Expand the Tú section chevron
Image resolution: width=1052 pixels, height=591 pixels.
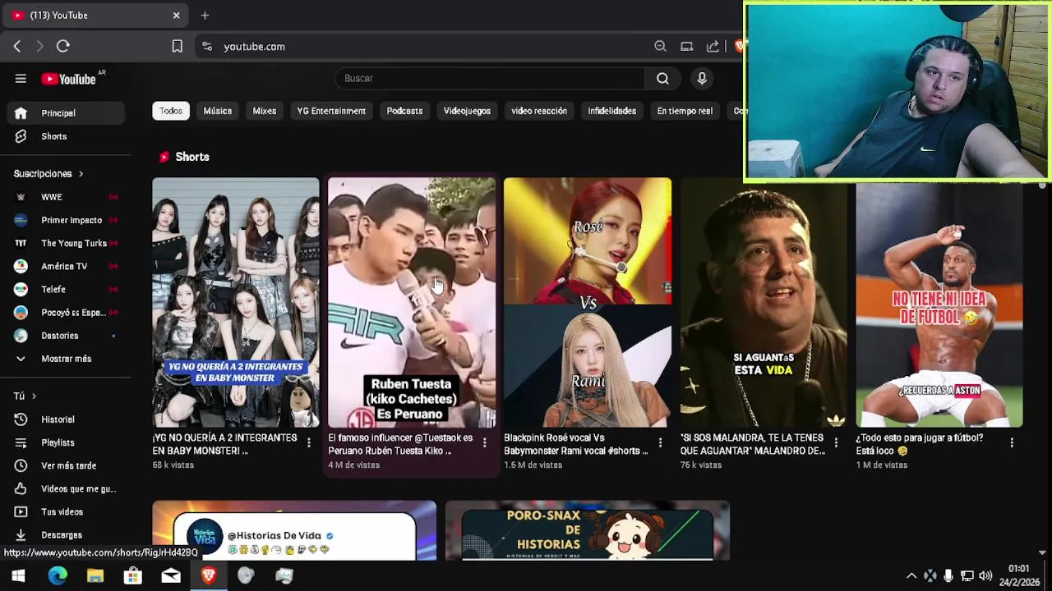(x=34, y=396)
